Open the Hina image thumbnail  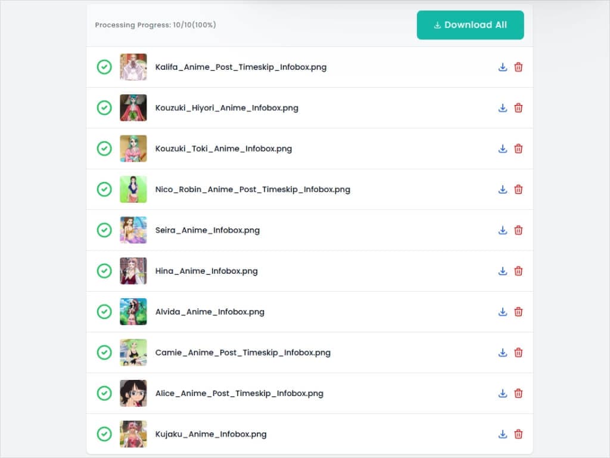133,271
